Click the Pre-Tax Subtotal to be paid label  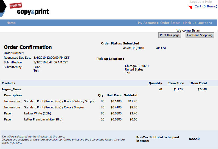point(158,139)
